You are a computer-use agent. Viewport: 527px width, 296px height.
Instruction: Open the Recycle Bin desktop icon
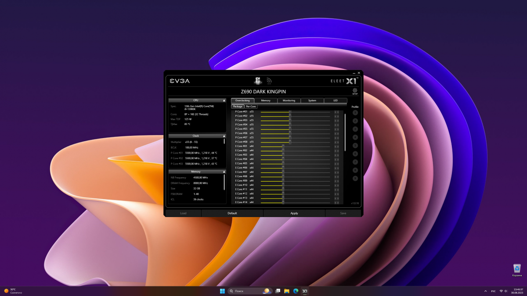point(517,270)
